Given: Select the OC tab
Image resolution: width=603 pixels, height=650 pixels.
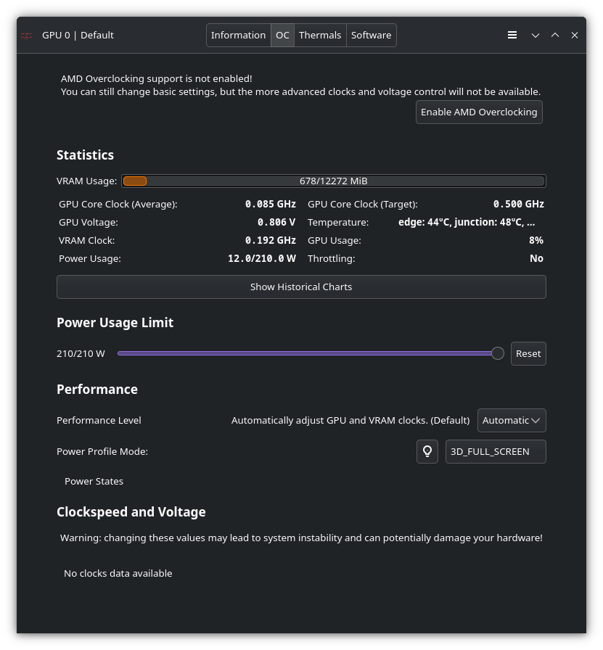Looking at the screenshot, I should 282,35.
